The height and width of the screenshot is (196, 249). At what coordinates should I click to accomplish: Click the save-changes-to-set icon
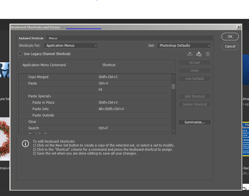(190, 54)
